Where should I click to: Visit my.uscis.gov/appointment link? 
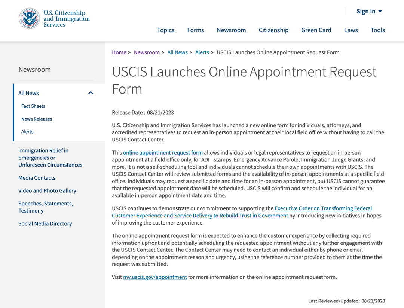tap(155, 277)
